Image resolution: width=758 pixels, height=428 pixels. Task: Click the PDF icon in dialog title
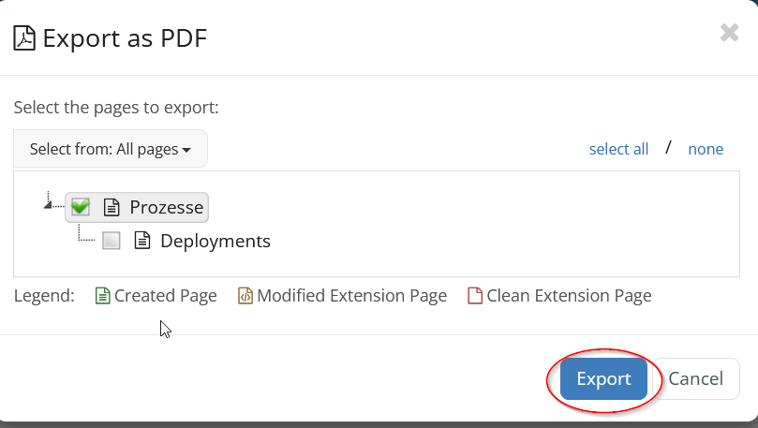pyautogui.click(x=25, y=37)
